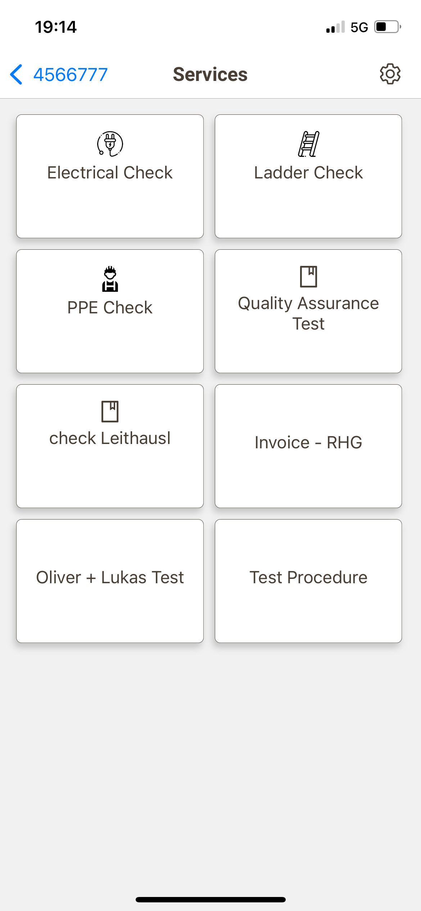The height and width of the screenshot is (911, 421).
Task: Tap the PPE worker icon
Action: click(110, 279)
